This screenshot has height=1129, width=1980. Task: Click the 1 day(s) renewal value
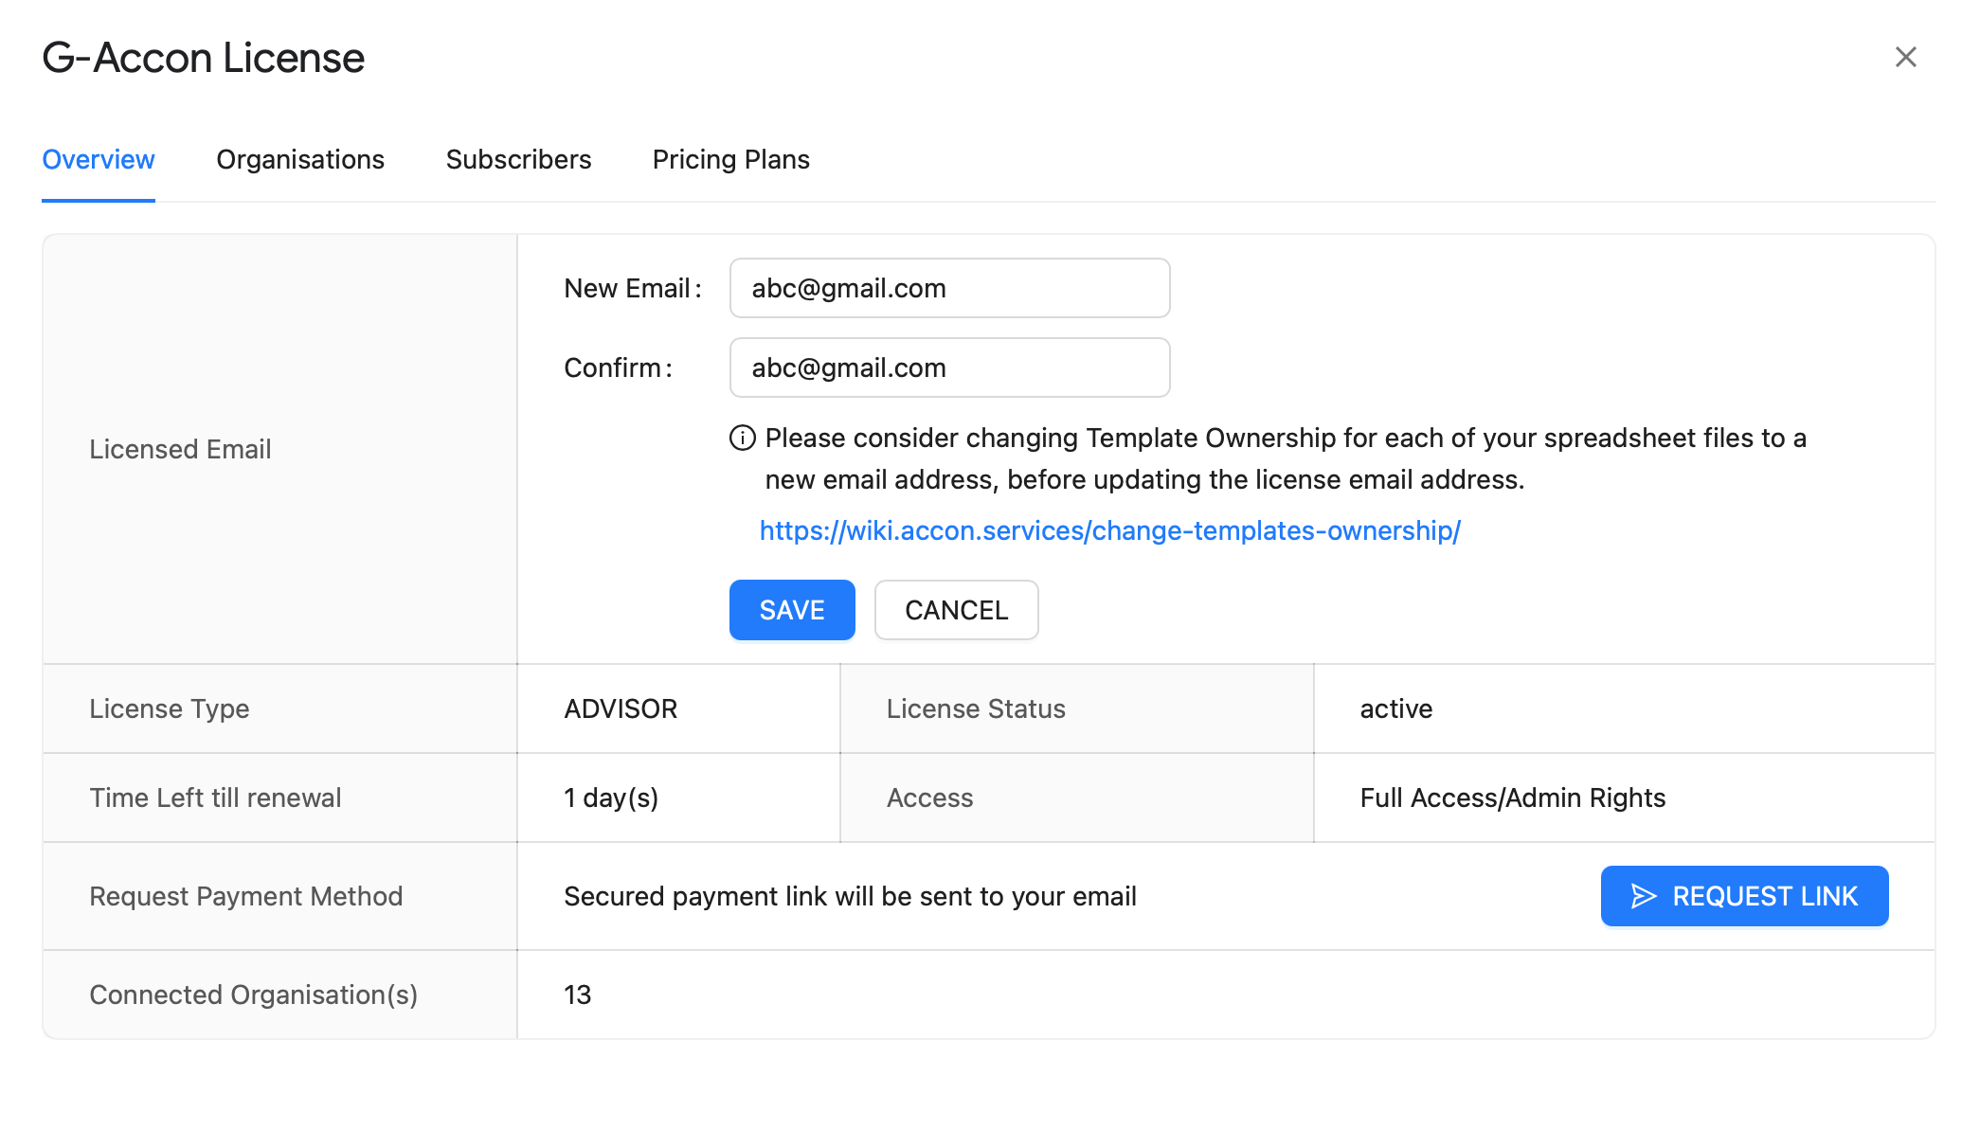pos(611,797)
